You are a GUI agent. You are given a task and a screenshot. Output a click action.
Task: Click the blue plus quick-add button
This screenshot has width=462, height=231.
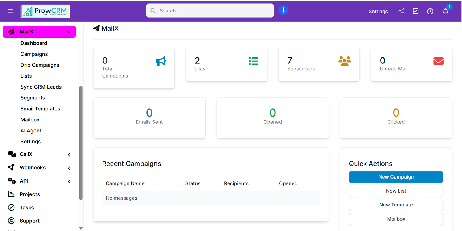pyautogui.click(x=283, y=10)
